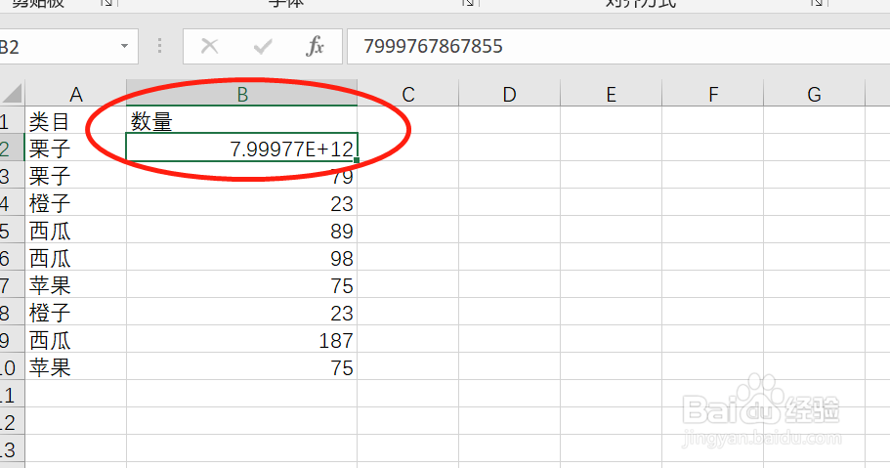Click cell B2 showing 7.99977E+12
This screenshot has width=890, height=468.
point(242,148)
